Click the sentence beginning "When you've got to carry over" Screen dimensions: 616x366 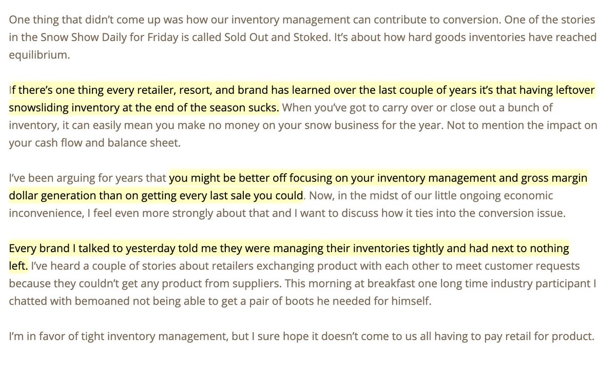[436, 109]
